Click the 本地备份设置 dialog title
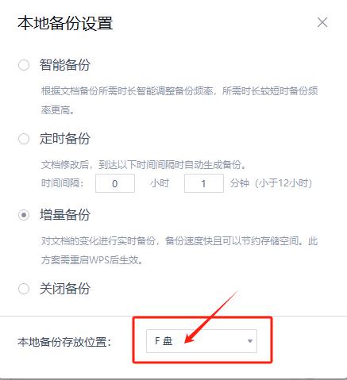This screenshot has width=347, height=380. click(x=65, y=23)
